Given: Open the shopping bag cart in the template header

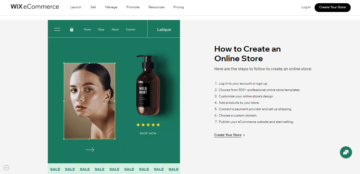Looking at the screenshot, I should click(x=72, y=29).
